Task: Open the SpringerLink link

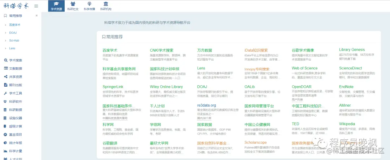Action: click(113, 87)
